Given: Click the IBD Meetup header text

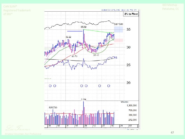Looking at the screenshot, I should click(x=170, y=5).
